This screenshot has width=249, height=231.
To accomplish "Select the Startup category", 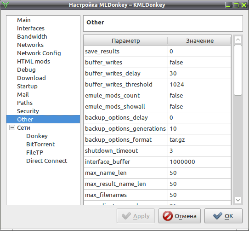I will tap(27, 86).
